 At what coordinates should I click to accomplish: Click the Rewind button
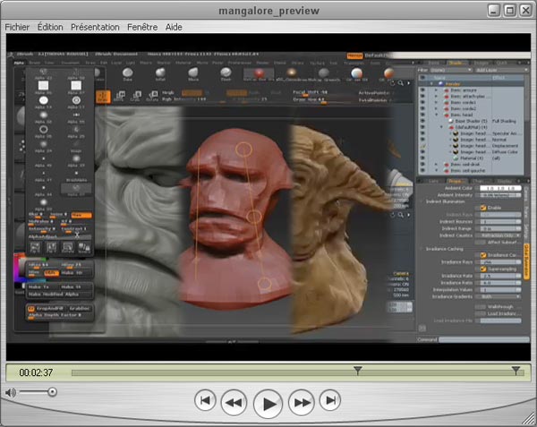234,402
